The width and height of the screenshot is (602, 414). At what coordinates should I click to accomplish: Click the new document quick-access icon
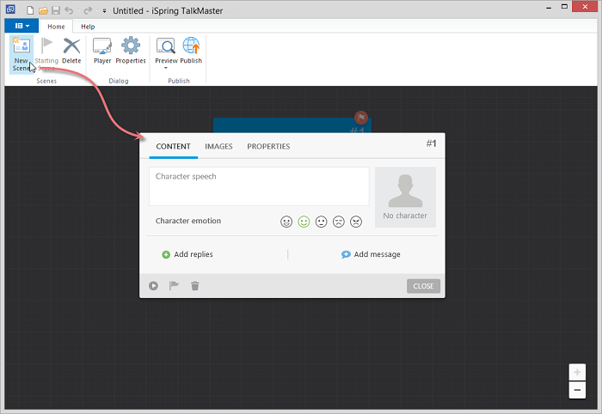(30, 10)
